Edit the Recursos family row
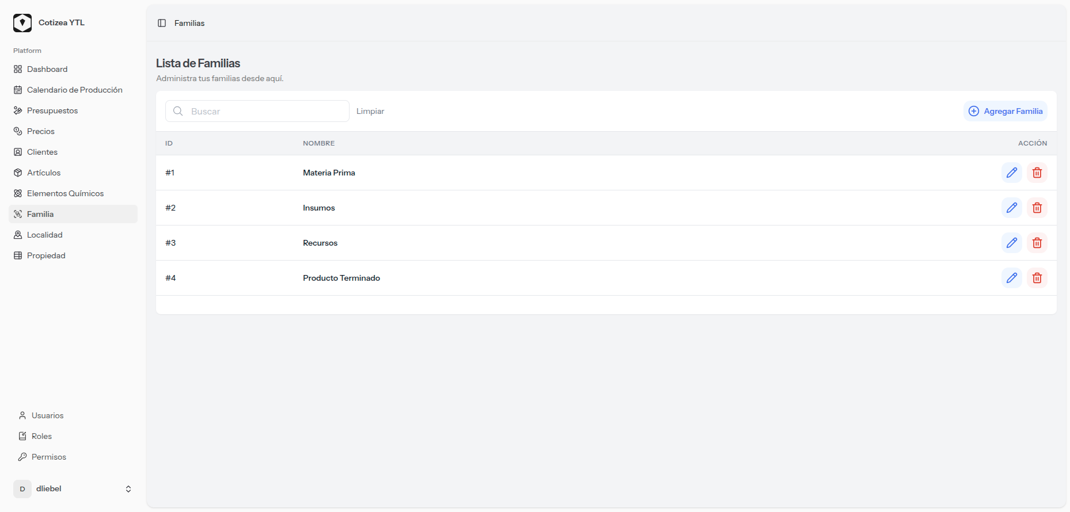This screenshot has width=1070, height=512. click(x=1011, y=243)
